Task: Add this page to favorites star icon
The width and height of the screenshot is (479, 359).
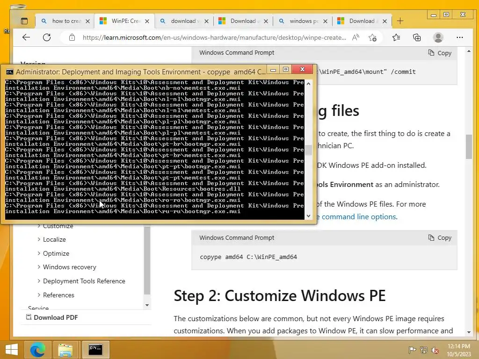Action: pos(372,37)
